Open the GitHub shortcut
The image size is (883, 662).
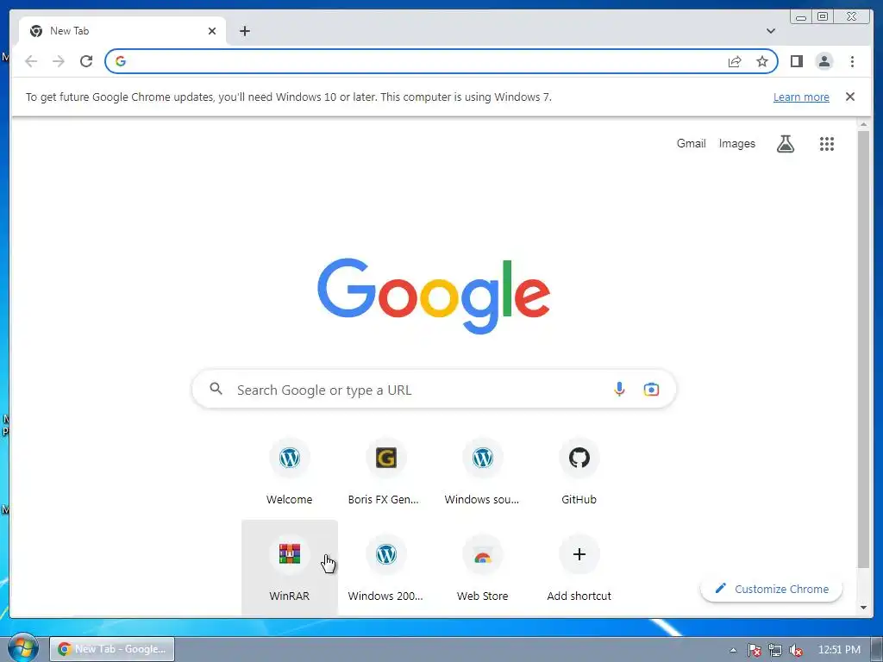(579, 472)
